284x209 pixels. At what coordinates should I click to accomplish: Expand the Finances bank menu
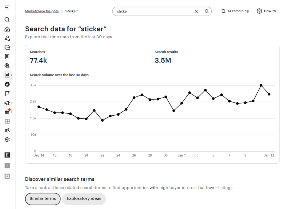(8, 112)
